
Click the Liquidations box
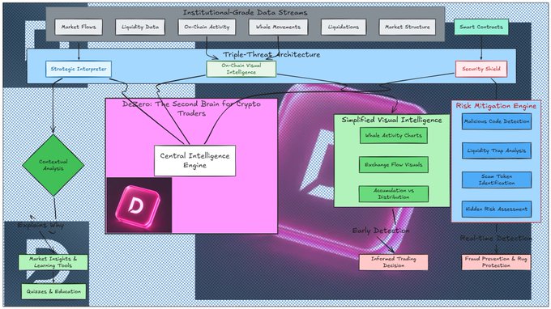tap(344, 27)
